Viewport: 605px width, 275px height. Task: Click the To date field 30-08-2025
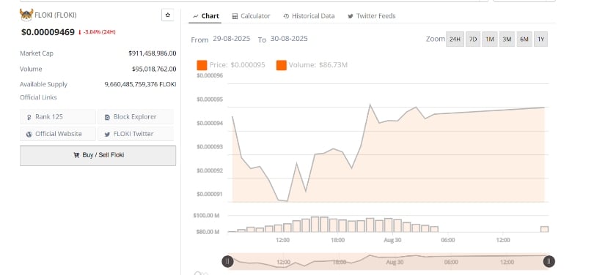(x=289, y=39)
